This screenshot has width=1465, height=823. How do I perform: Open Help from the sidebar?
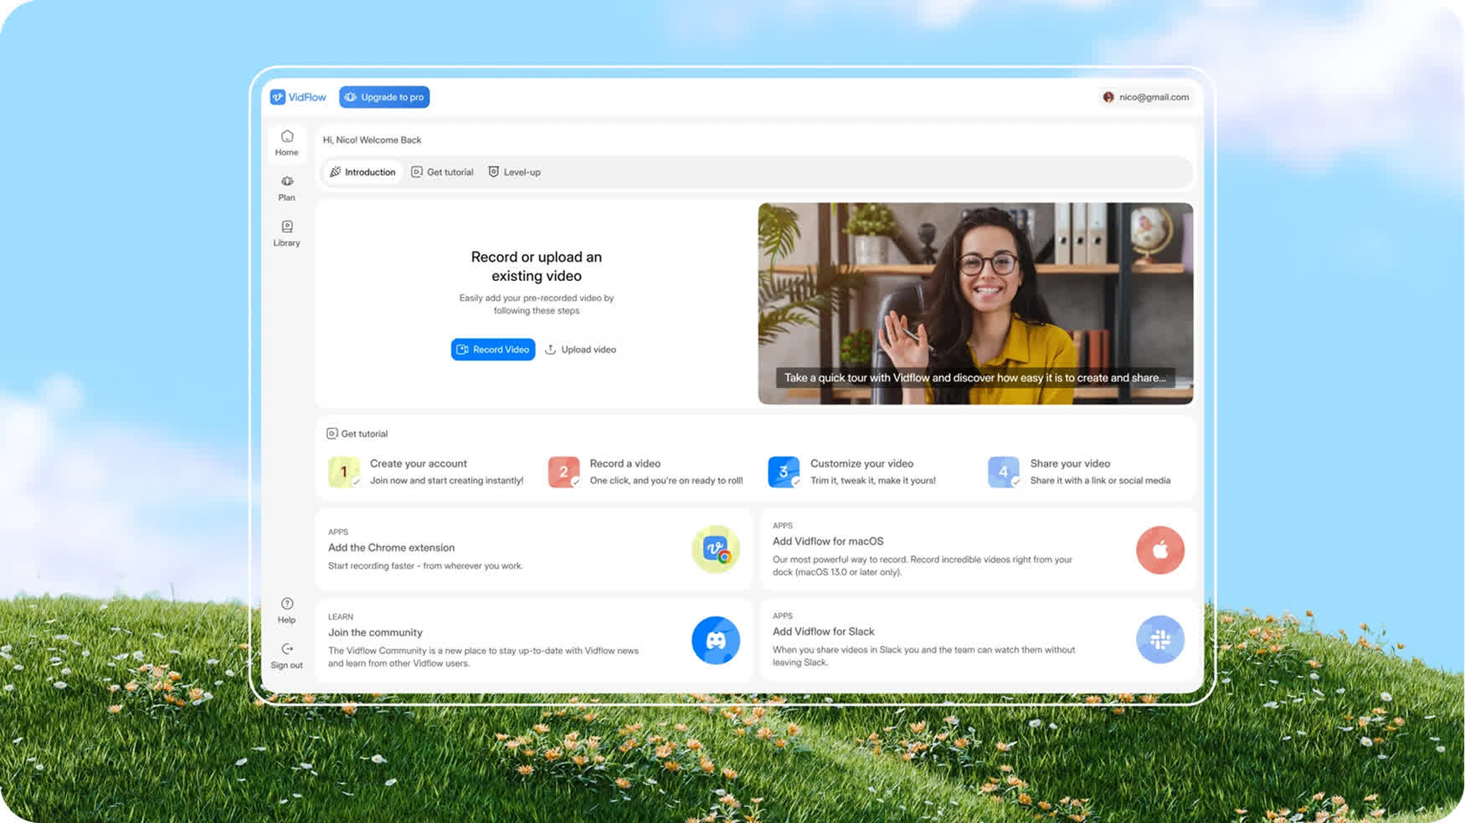[286, 609]
